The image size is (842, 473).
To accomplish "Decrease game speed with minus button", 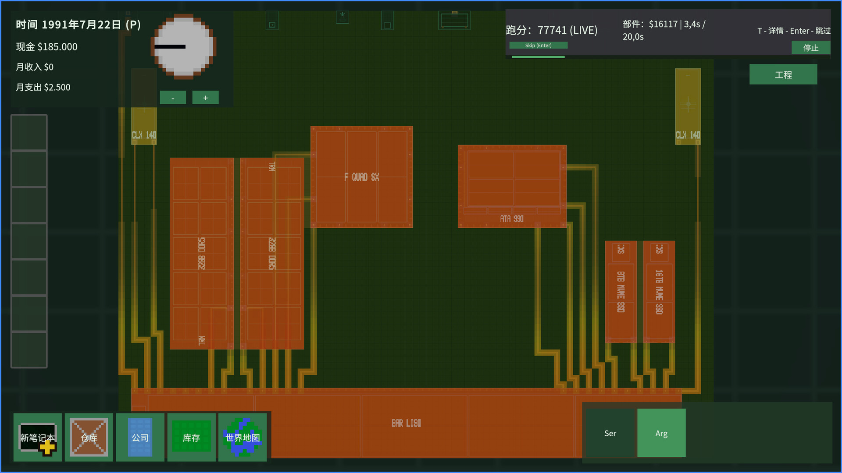I will tap(173, 98).
